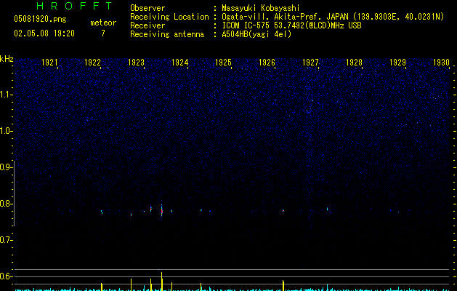
Task: Click the 1926 time axis label
Action: 267,62
